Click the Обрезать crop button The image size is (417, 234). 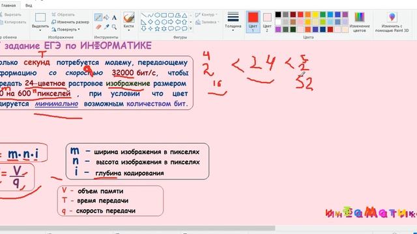(x=63, y=14)
